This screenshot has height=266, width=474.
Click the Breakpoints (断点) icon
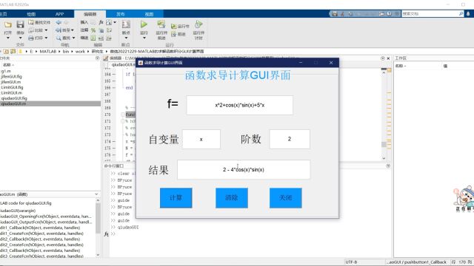tap(126, 24)
